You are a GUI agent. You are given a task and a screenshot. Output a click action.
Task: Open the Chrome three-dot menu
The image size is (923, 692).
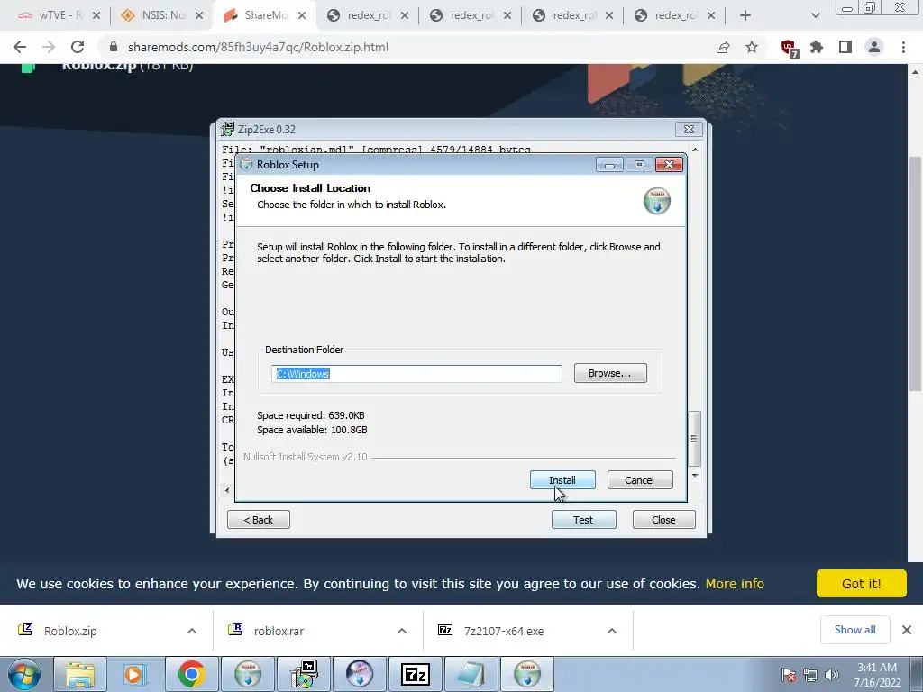(x=903, y=47)
